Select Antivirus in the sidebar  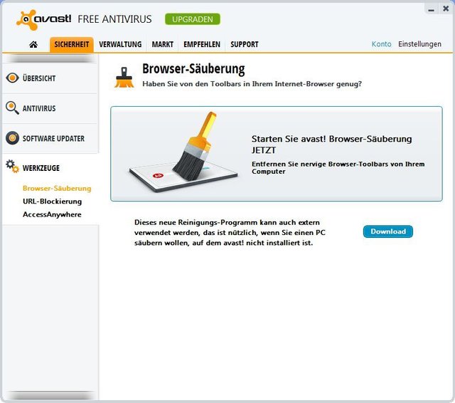pyautogui.click(x=50, y=108)
